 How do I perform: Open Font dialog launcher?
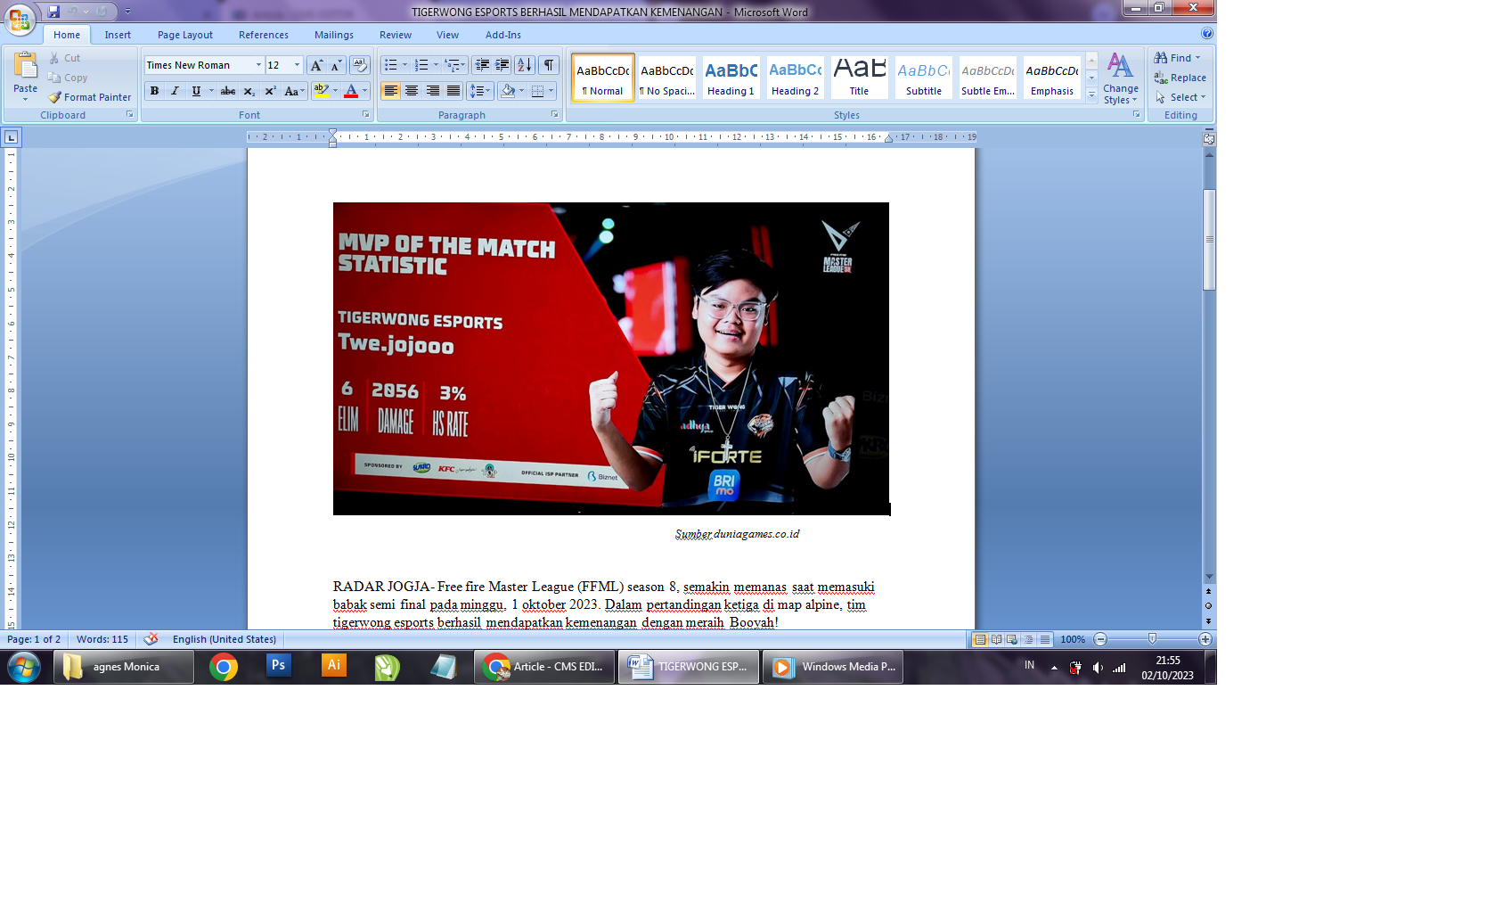tap(365, 115)
